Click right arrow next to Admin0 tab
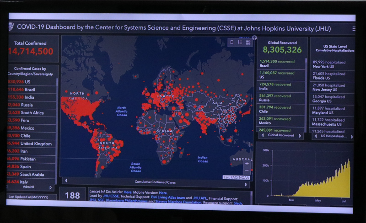Image resolution: width=366 pixels, height=223 pixels. point(51,187)
